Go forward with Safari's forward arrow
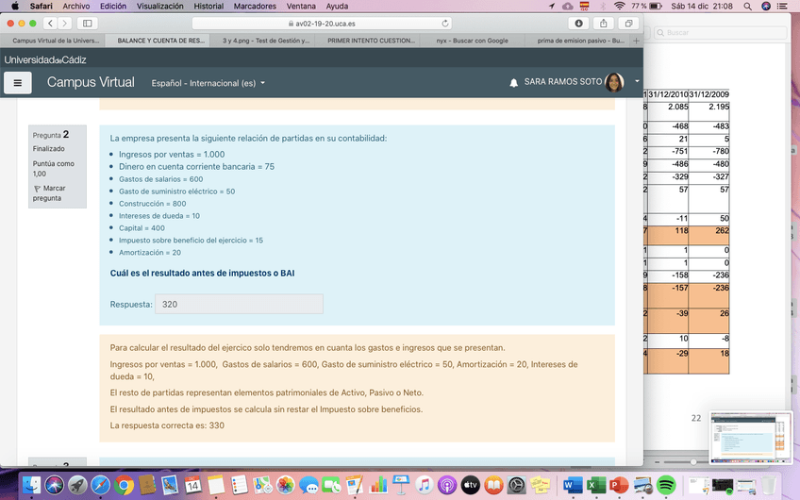 [65, 24]
